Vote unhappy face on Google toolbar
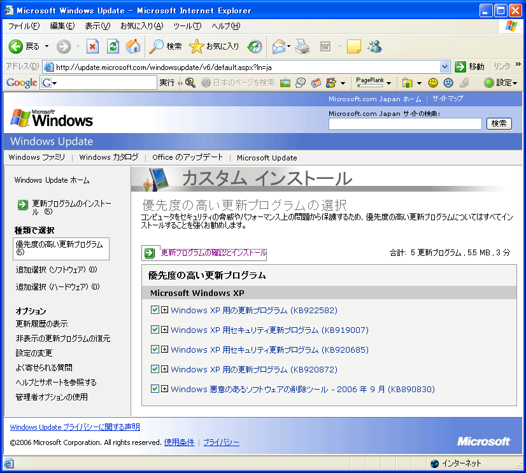This screenshot has height=473, width=526. [448, 83]
